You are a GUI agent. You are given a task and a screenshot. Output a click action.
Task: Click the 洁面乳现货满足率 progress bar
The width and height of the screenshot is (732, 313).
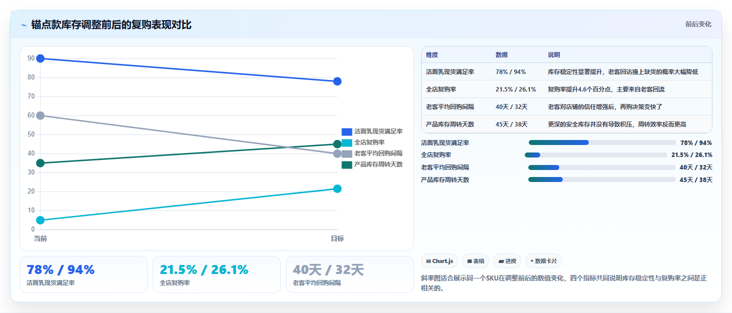click(602, 142)
